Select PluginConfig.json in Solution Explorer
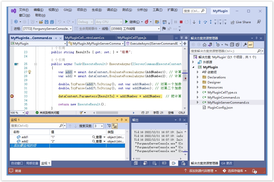The image size is (274, 182). pyautogui.click(x=220, y=108)
